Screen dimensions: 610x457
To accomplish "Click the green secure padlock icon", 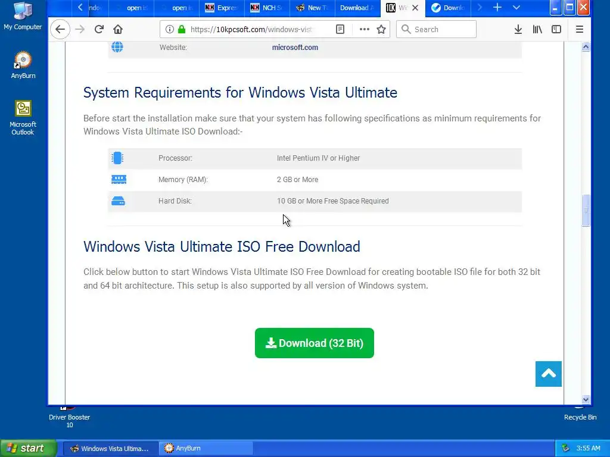I will [x=182, y=29].
